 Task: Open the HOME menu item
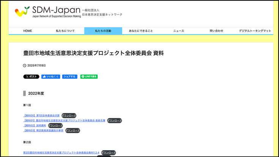28,31
